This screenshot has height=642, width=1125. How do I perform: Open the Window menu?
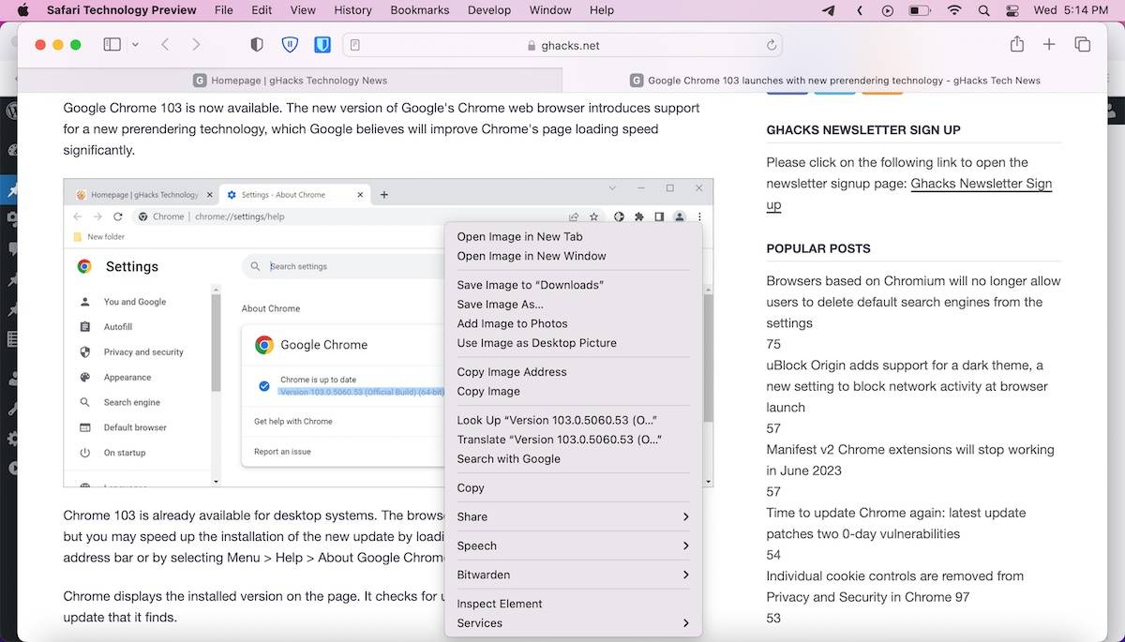[550, 10]
